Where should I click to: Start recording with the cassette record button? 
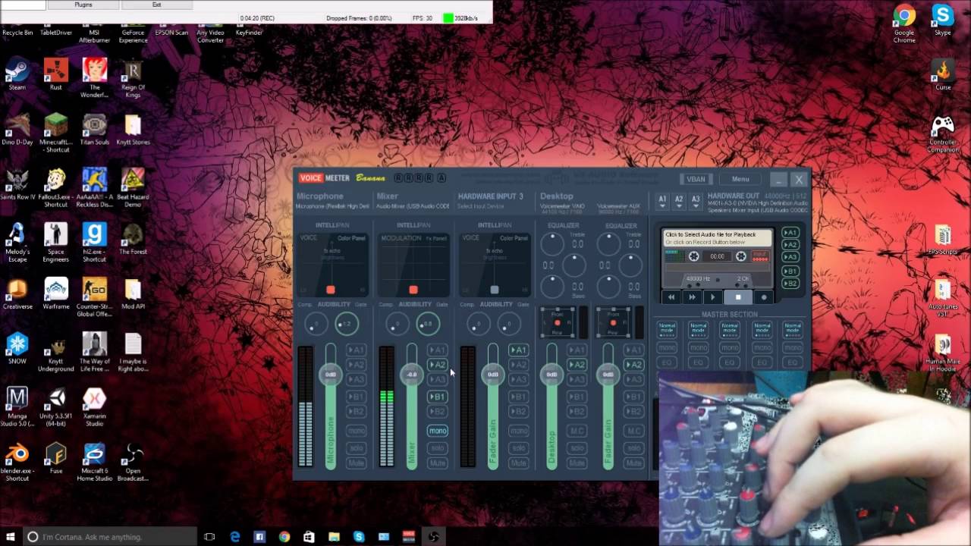pos(763,297)
